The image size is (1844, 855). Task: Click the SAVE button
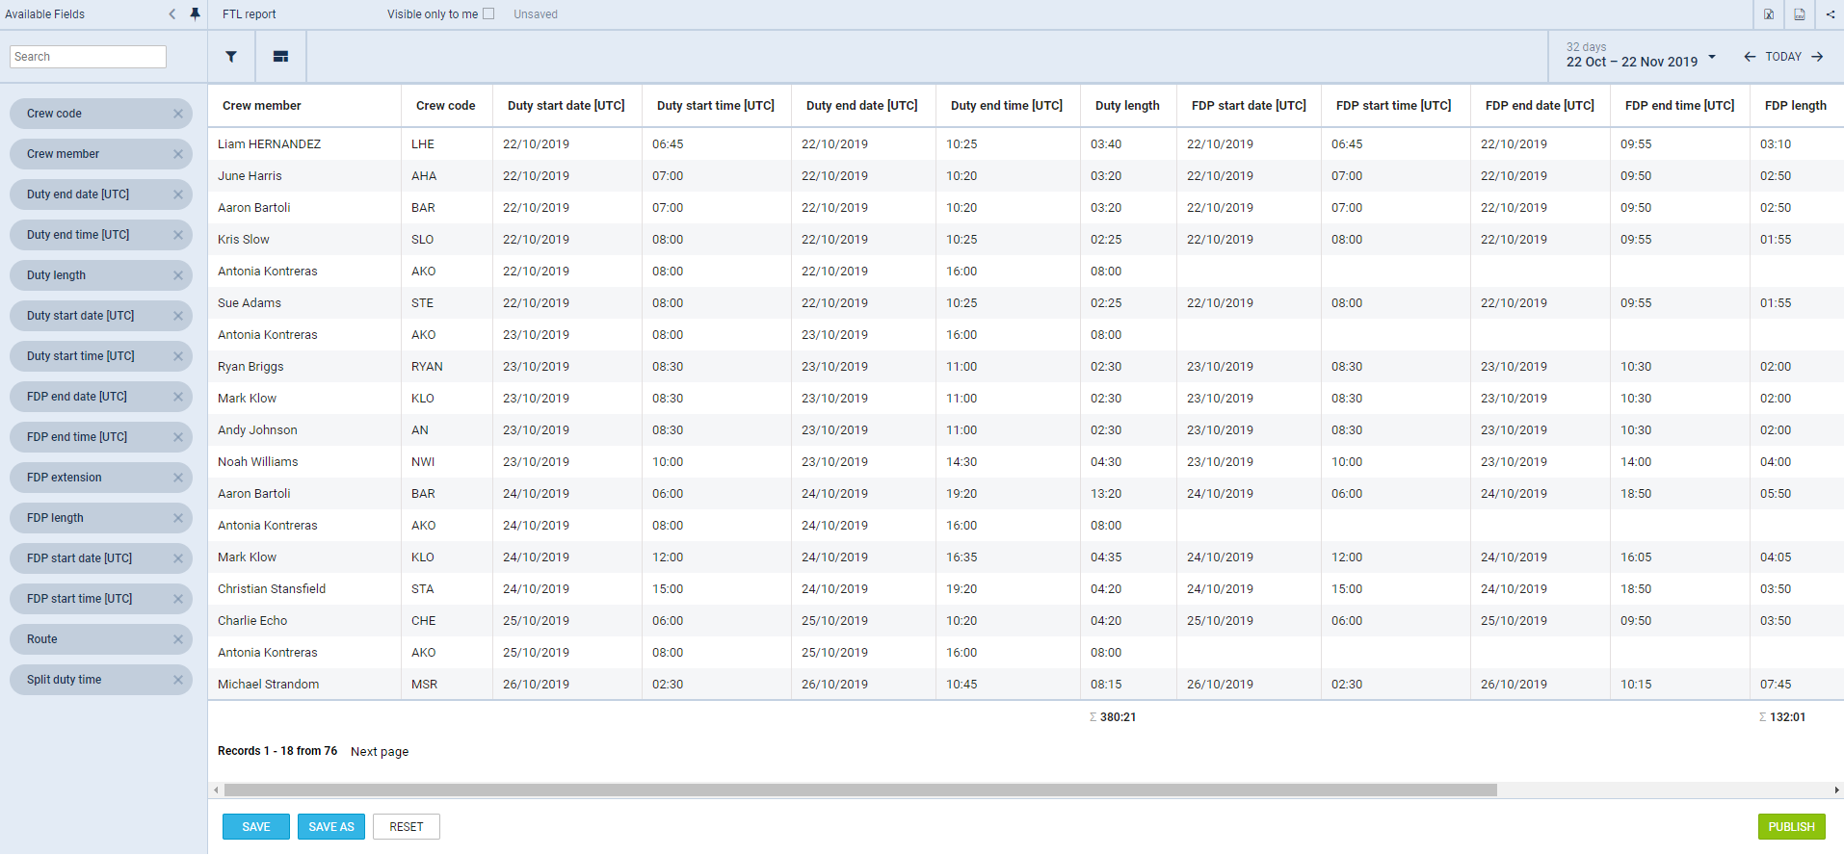(x=256, y=827)
